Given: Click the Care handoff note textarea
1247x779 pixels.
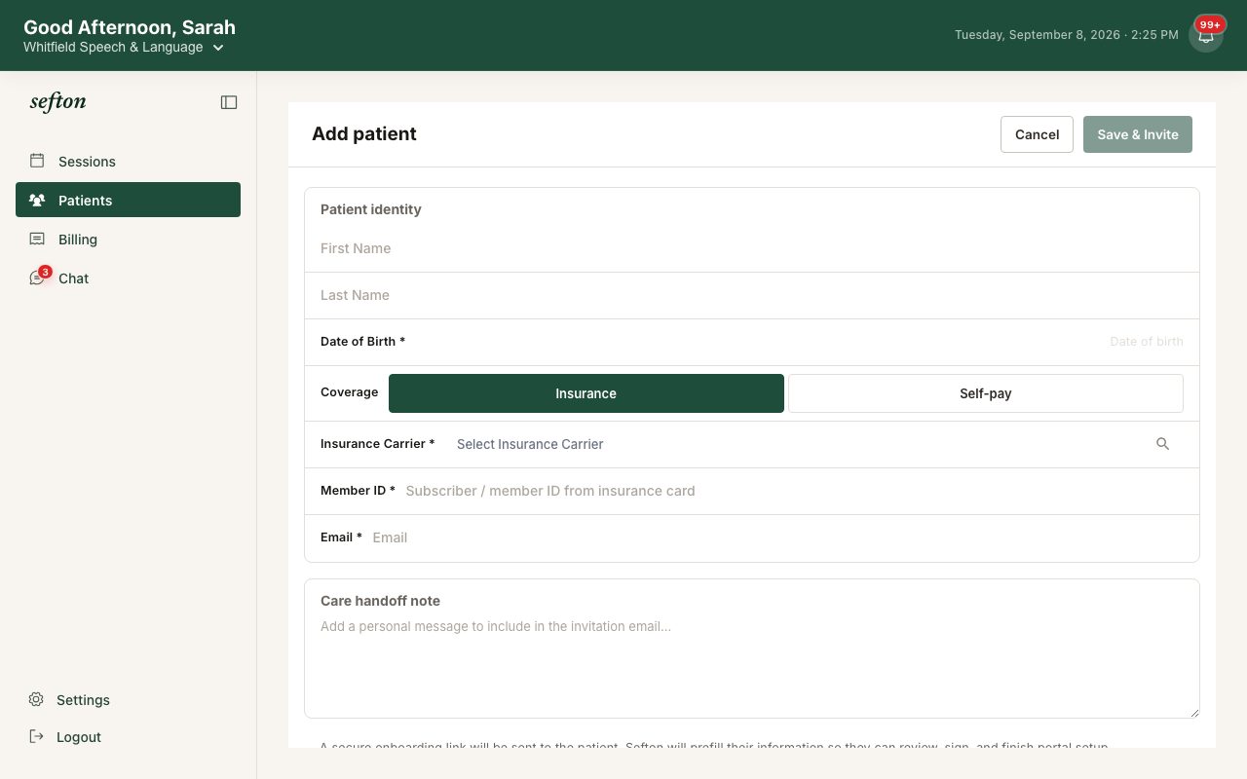Looking at the screenshot, I should point(752,666).
